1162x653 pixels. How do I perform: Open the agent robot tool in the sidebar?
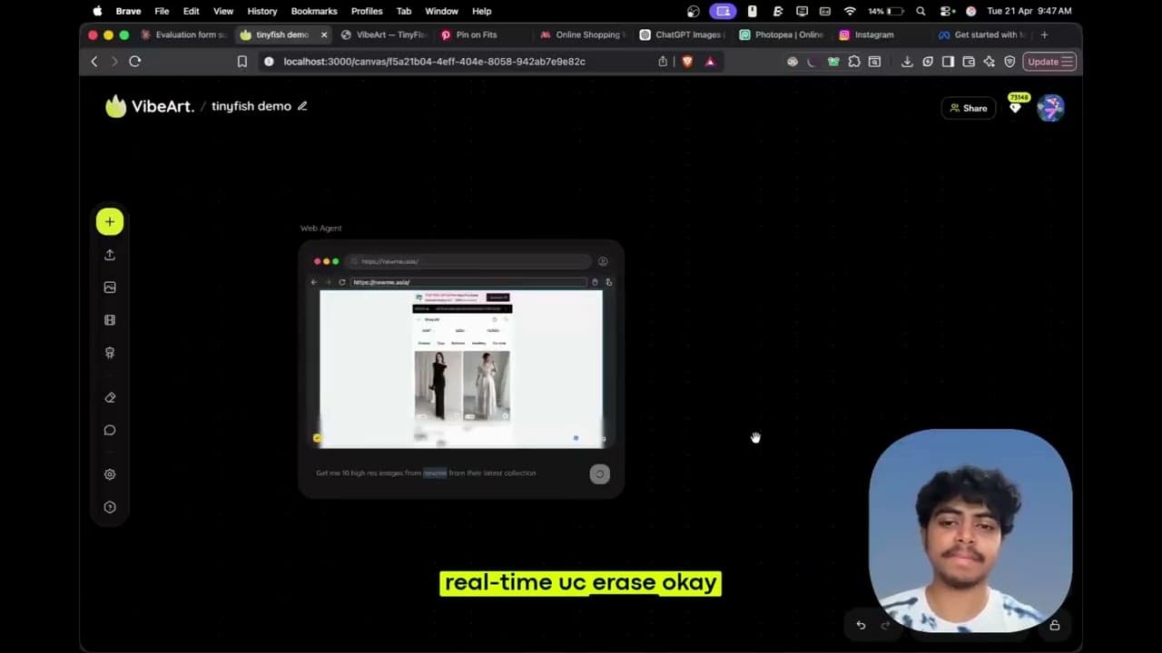(110, 353)
